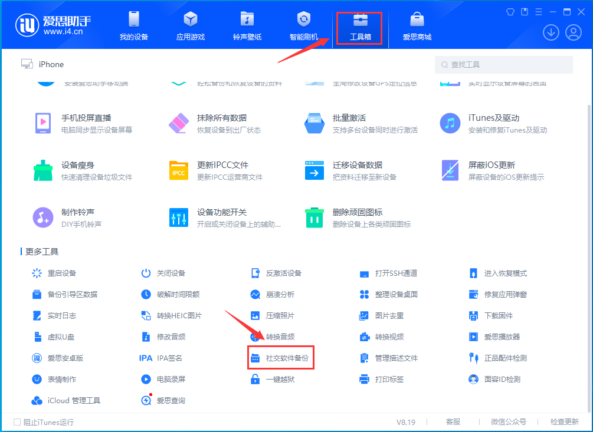
Task: Click 检查更新 to check for updates
Action: [x=565, y=421]
